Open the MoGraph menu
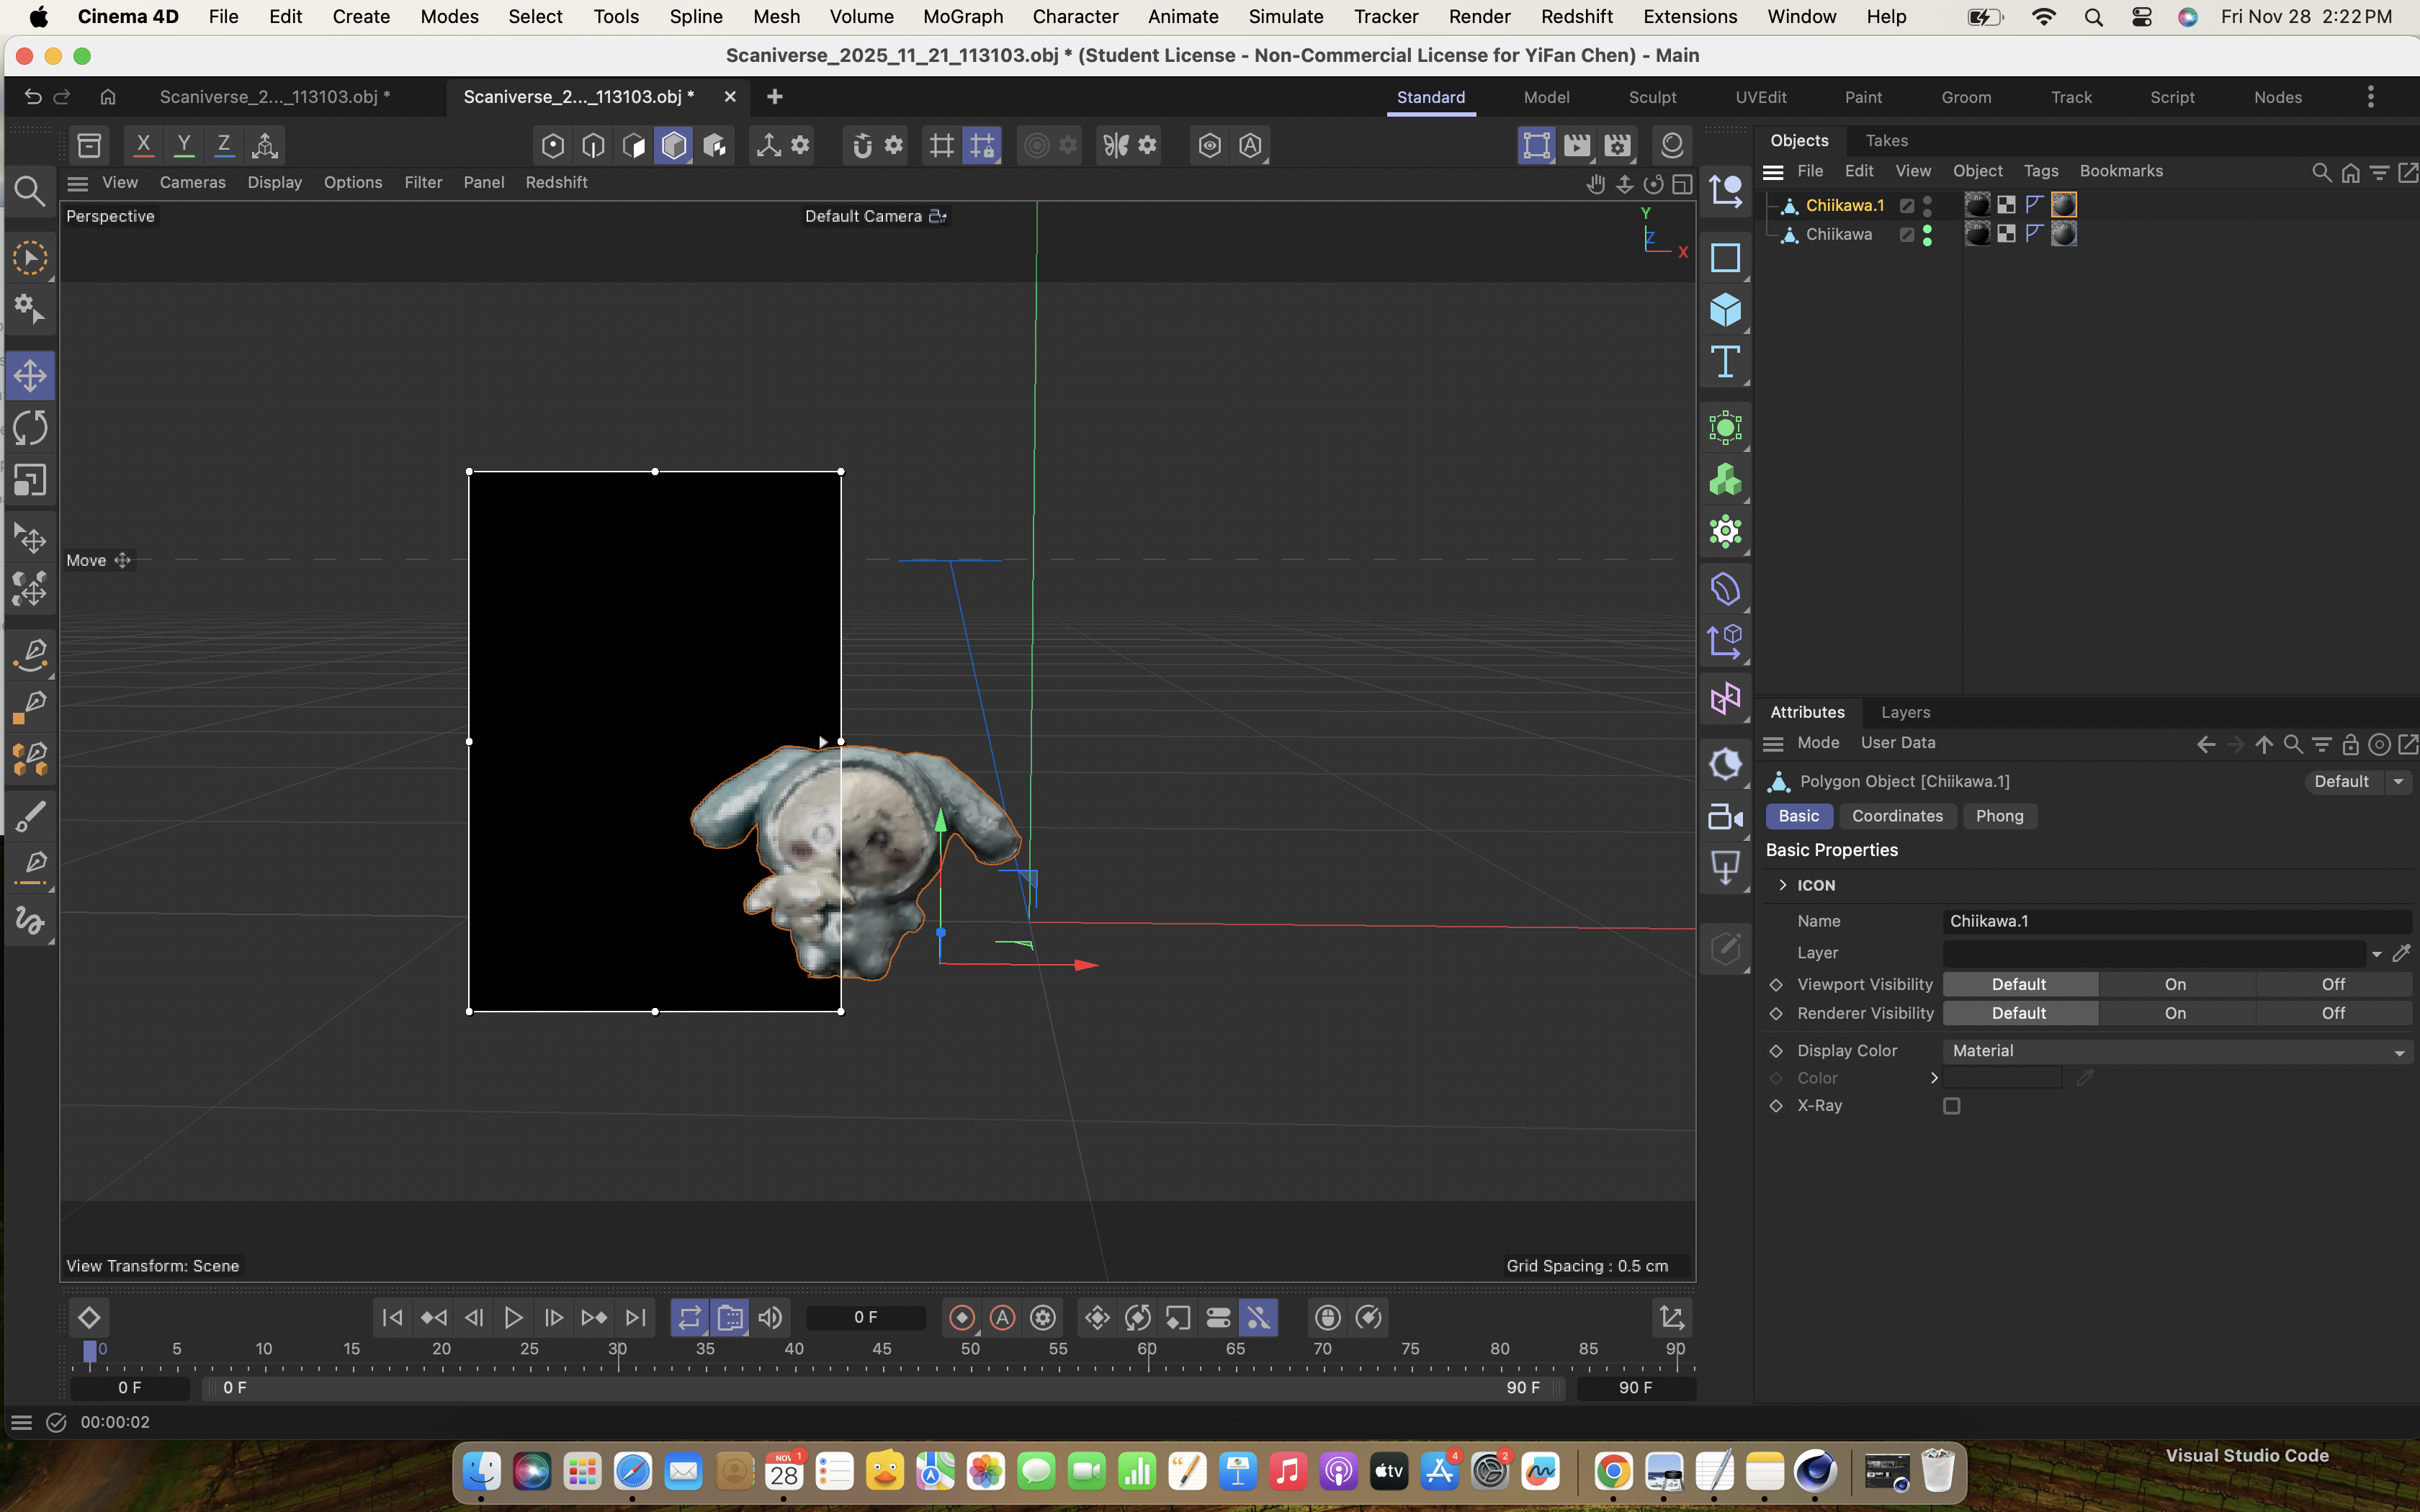Screen dimensions: 2420x1512 pos(962,17)
